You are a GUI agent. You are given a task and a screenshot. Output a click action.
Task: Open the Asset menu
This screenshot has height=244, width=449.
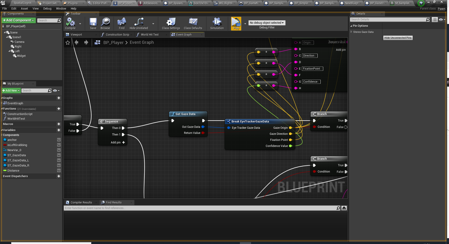pyautogui.click(x=24, y=8)
